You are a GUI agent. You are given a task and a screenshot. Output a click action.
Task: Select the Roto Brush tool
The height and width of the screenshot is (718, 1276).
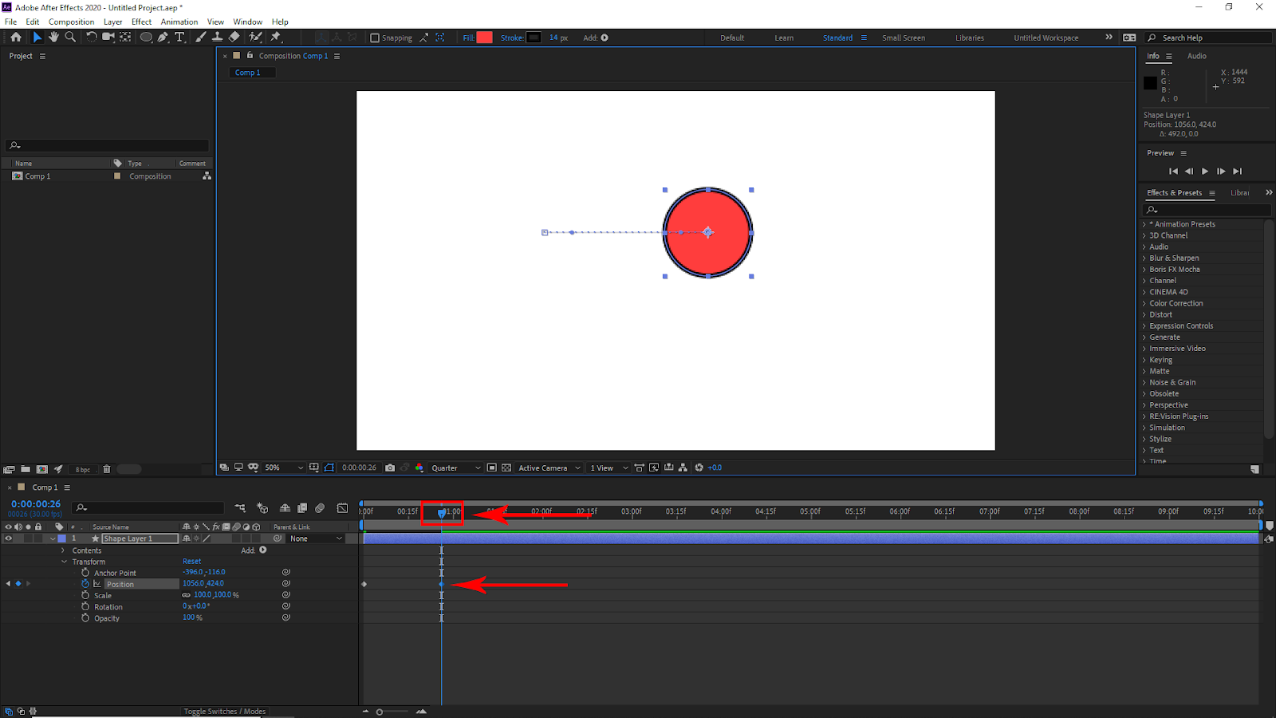click(255, 37)
